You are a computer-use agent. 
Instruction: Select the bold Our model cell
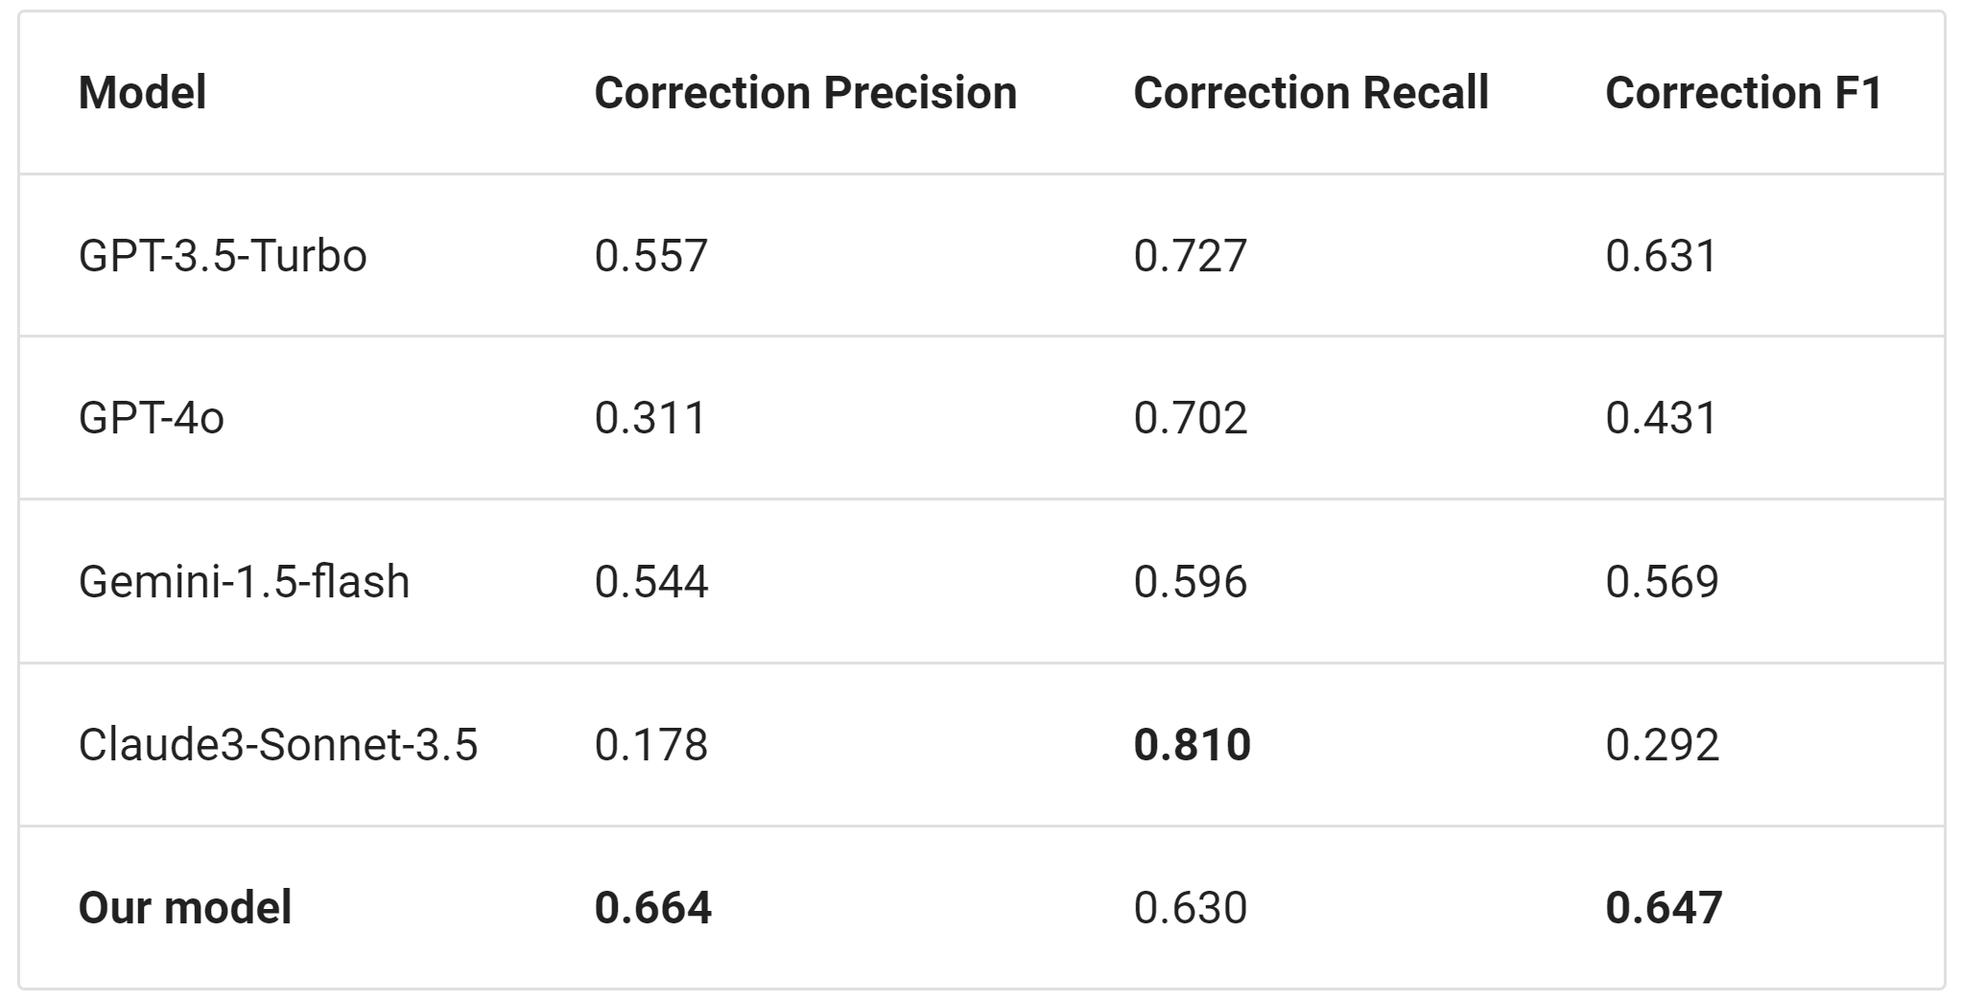point(185,908)
